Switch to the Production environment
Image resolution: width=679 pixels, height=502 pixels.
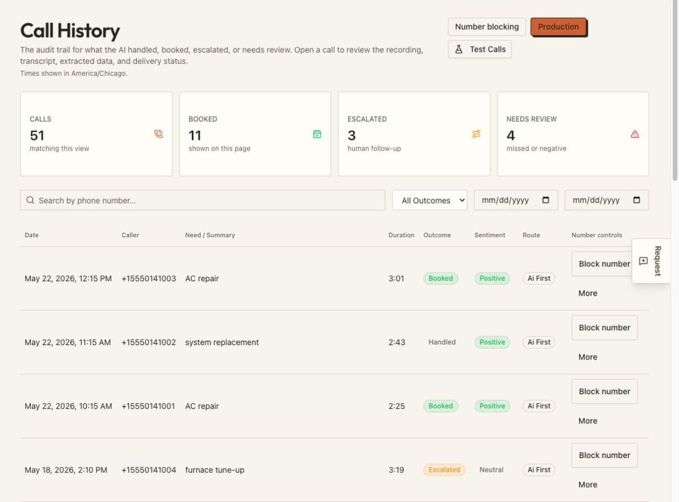(559, 27)
